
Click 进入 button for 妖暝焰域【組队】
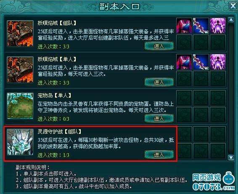(x=159, y=46)
